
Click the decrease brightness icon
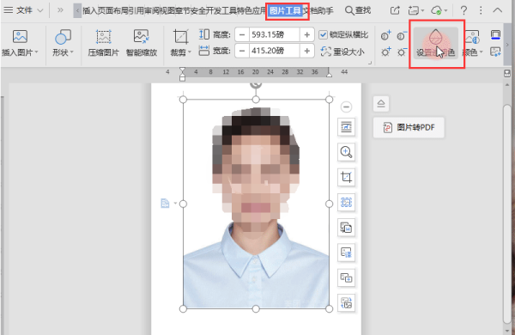coord(402,52)
